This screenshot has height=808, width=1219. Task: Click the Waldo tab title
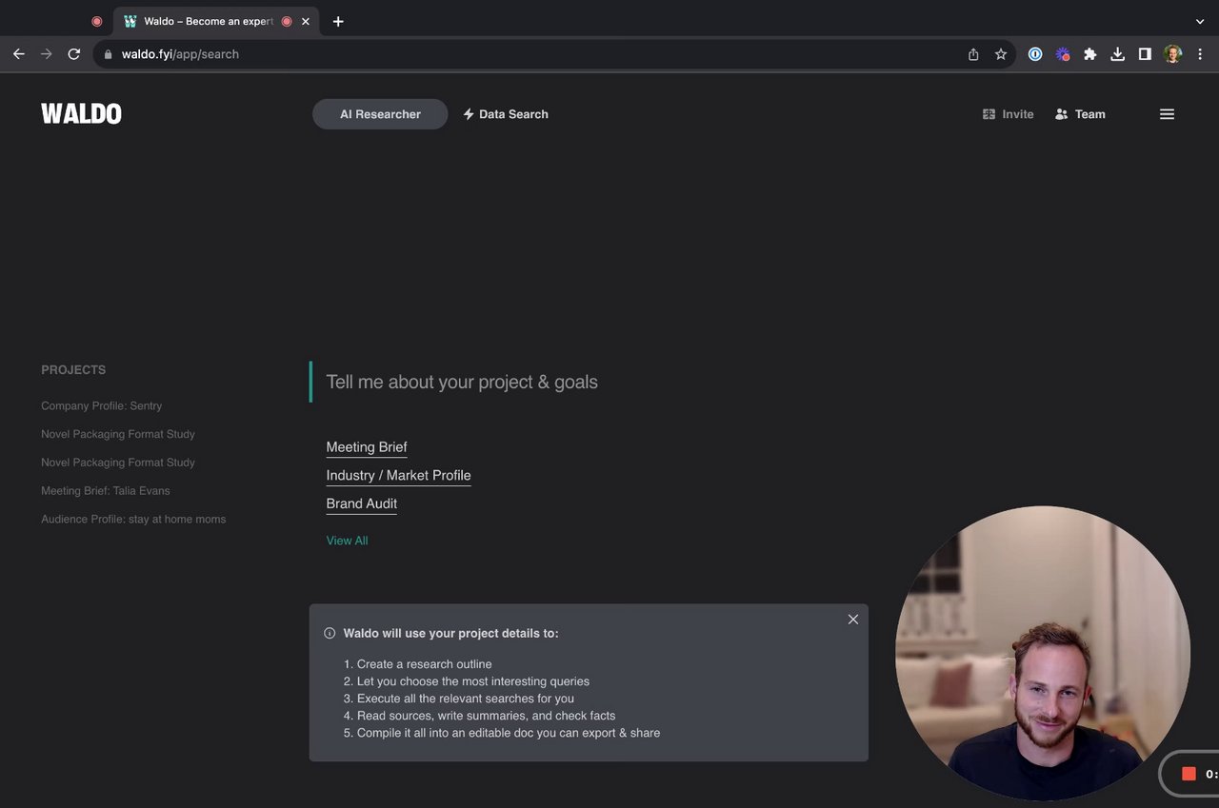209,21
